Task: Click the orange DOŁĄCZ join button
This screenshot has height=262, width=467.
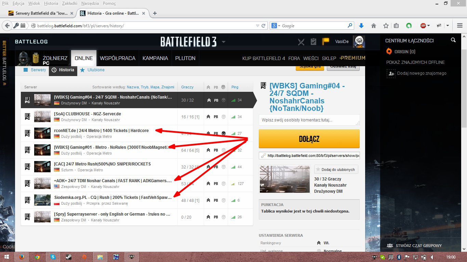Action: point(309,139)
